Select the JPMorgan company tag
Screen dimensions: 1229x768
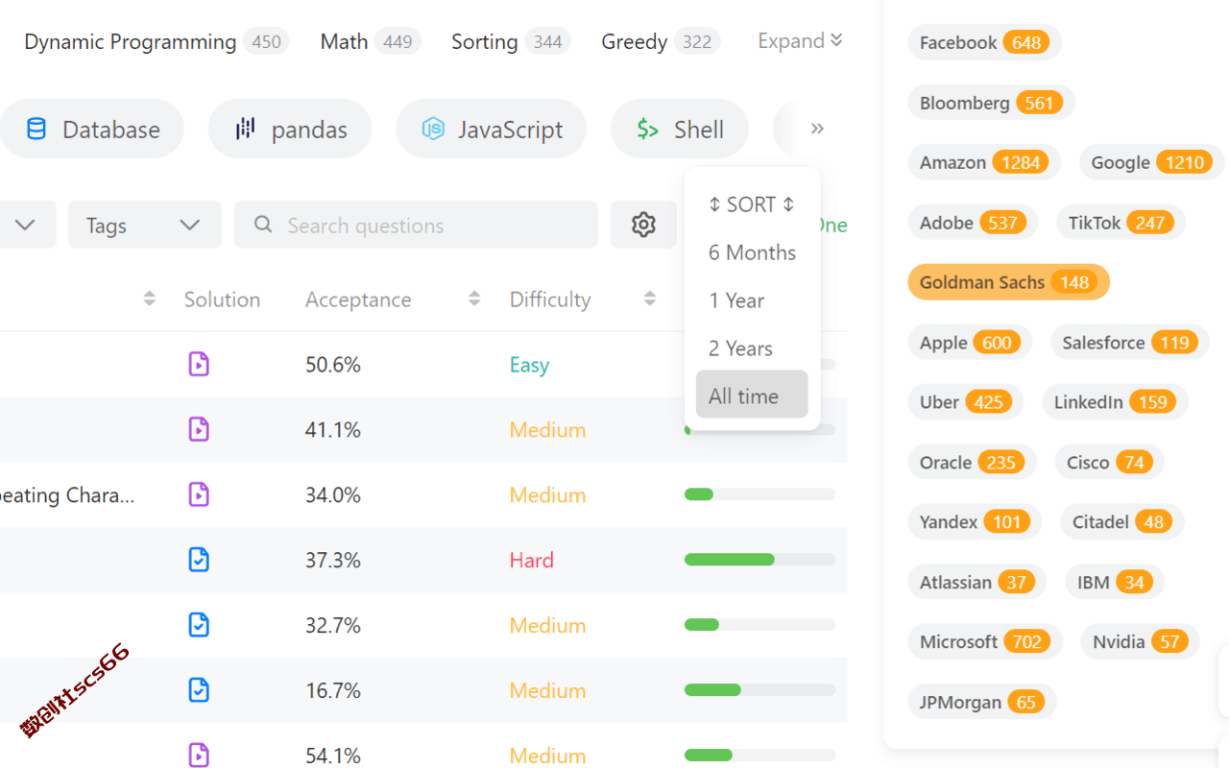[981, 703]
